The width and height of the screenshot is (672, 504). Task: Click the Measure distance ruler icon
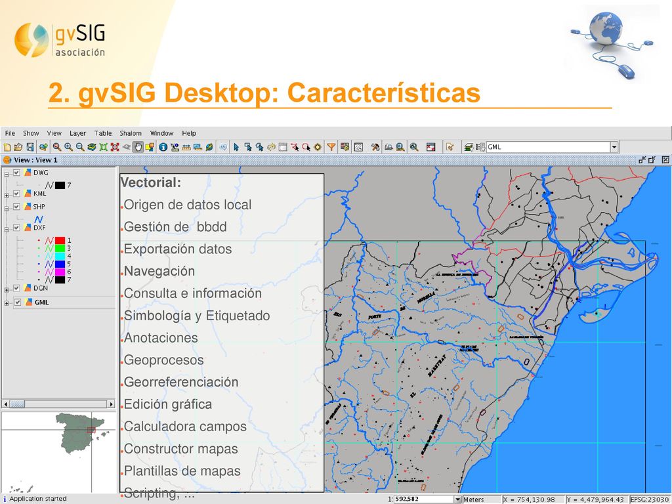click(x=186, y=147)
